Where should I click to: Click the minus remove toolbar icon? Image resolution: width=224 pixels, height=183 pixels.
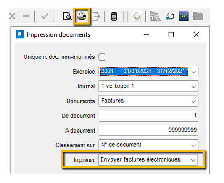pos(26,16)
